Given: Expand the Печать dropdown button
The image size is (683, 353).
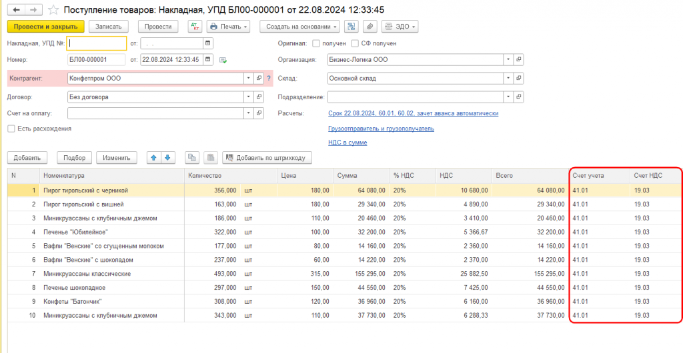Looking at the screenshot, I should (x=228, y=27).
